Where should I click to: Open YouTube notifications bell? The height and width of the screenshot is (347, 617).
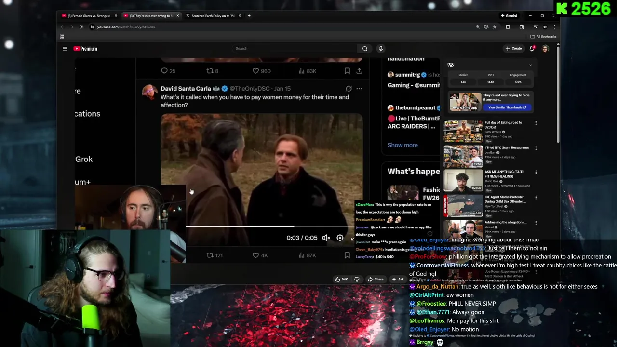pyautogui.click(x=532, y=48)
